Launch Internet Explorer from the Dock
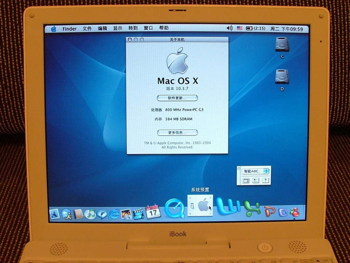350x263 pixels. (114, 214)
